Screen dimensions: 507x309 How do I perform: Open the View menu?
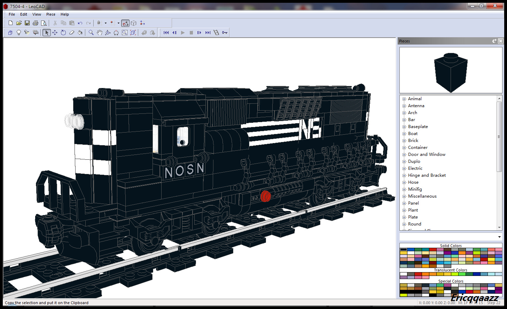coord(37,14)
